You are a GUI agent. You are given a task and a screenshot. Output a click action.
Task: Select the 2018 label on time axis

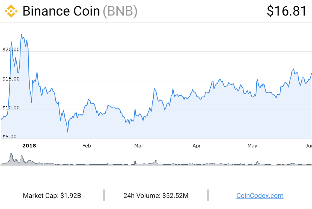29,146
